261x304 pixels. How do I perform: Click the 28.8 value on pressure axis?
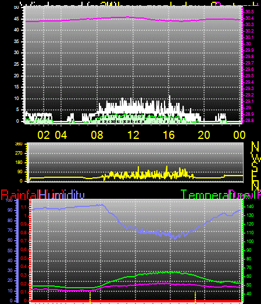point(250,120)
